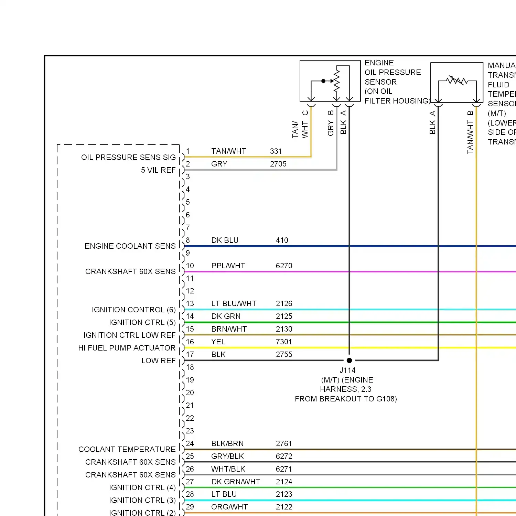Select the 'BRN/WHT' wire color text

point(229,329)
